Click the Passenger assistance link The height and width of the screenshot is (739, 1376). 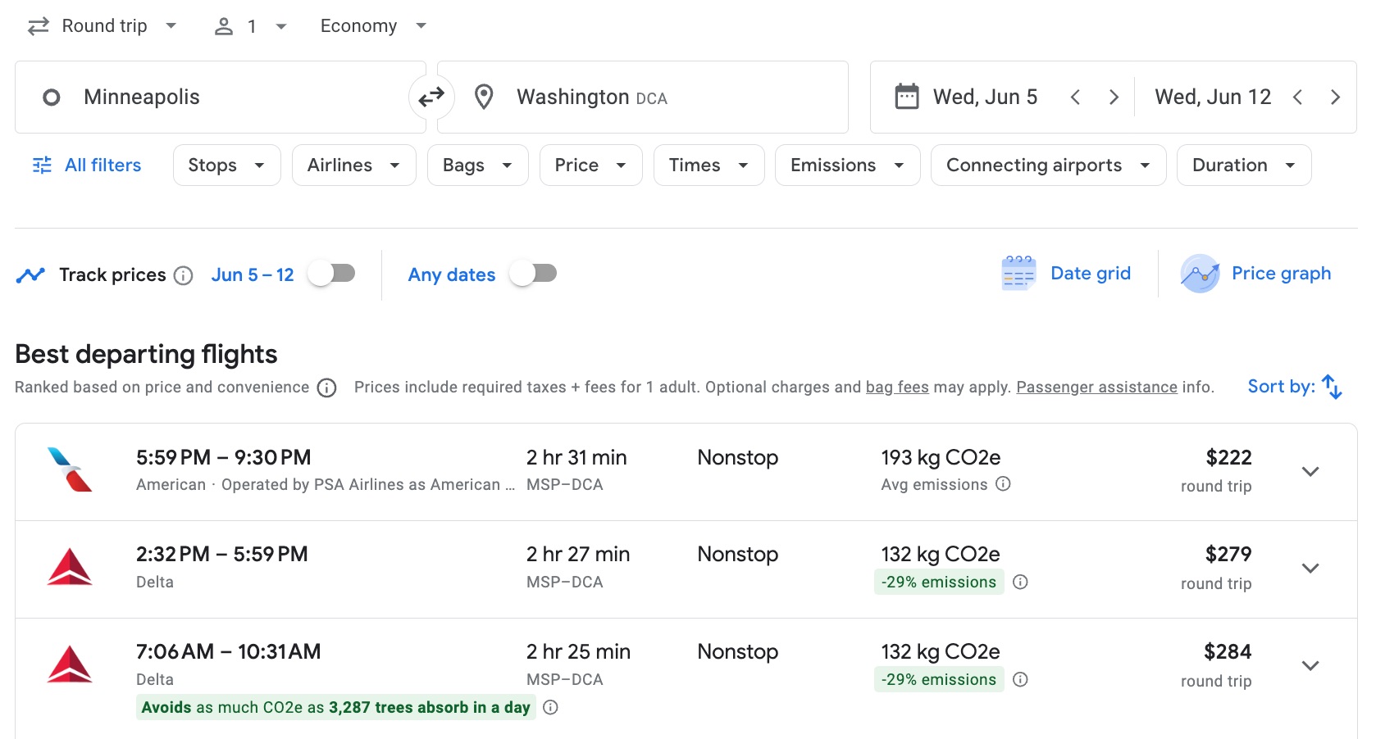pos(1096,387)
